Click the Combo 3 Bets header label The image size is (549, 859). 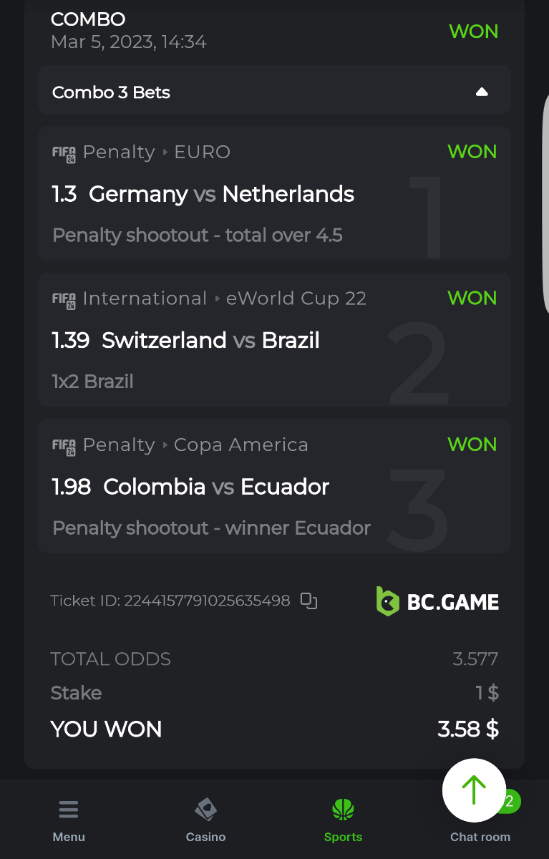pos(111,92)
